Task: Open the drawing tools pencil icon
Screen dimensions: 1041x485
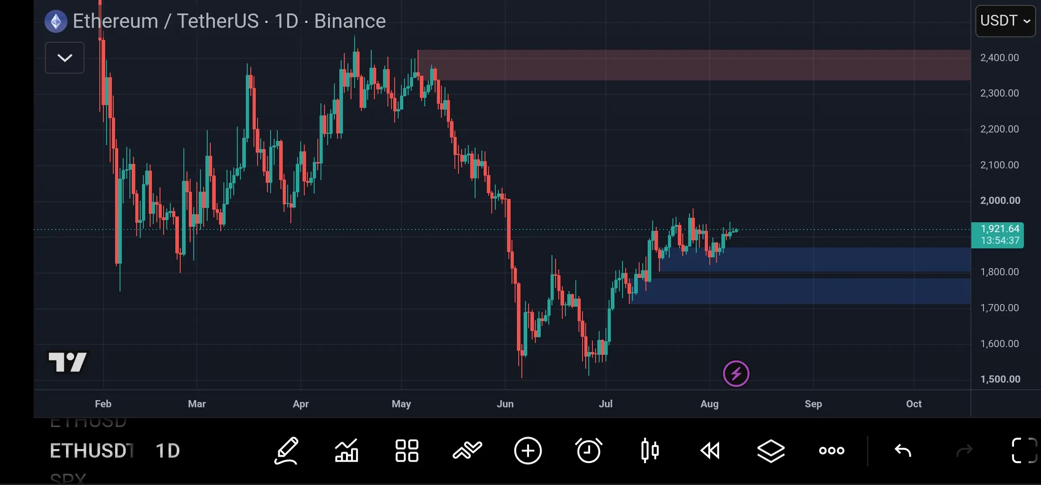Action: tap(286, 450)
